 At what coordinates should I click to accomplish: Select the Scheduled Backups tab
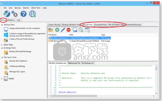click(x=133, y=25)
